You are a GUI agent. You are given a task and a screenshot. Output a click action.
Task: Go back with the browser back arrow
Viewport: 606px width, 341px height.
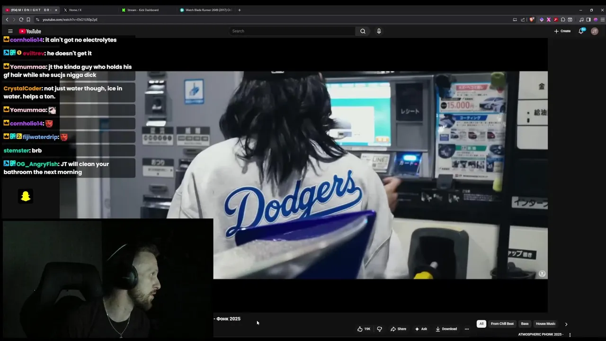tap(7, 19)
